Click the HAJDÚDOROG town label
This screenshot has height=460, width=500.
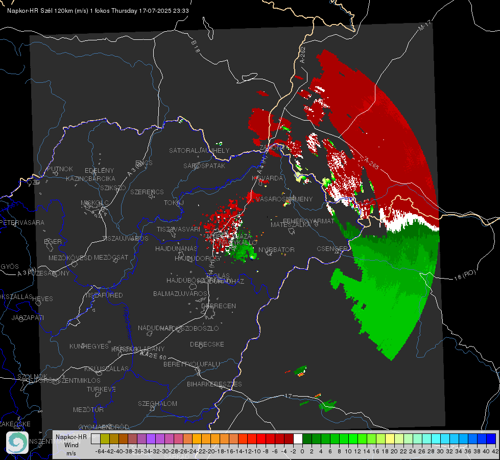point(197,258)
